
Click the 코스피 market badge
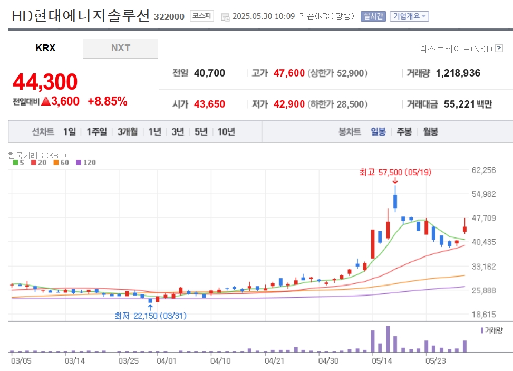(x=201, y=16)
